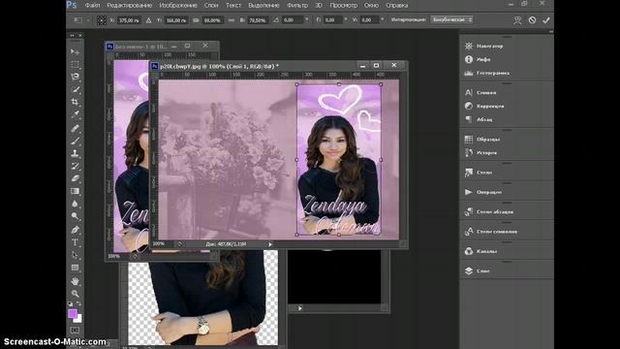Select the Healing Brush tool
Image resolution: width=620 pixels, height=349 pixels.
[x=75, y=128]
